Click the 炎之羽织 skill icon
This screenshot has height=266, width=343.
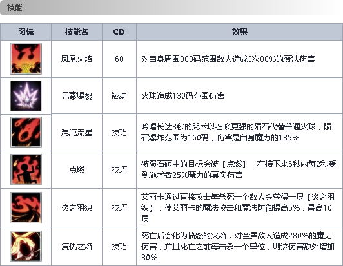pyautogui.click(x=26, y=207)
